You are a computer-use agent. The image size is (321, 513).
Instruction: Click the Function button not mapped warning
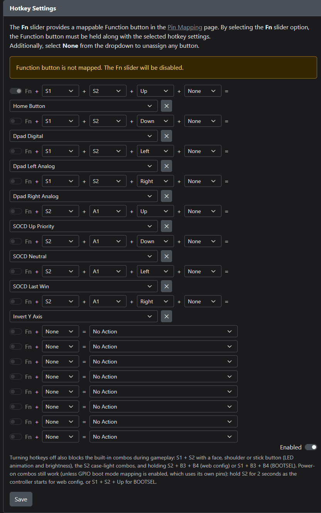coord(163,67)
